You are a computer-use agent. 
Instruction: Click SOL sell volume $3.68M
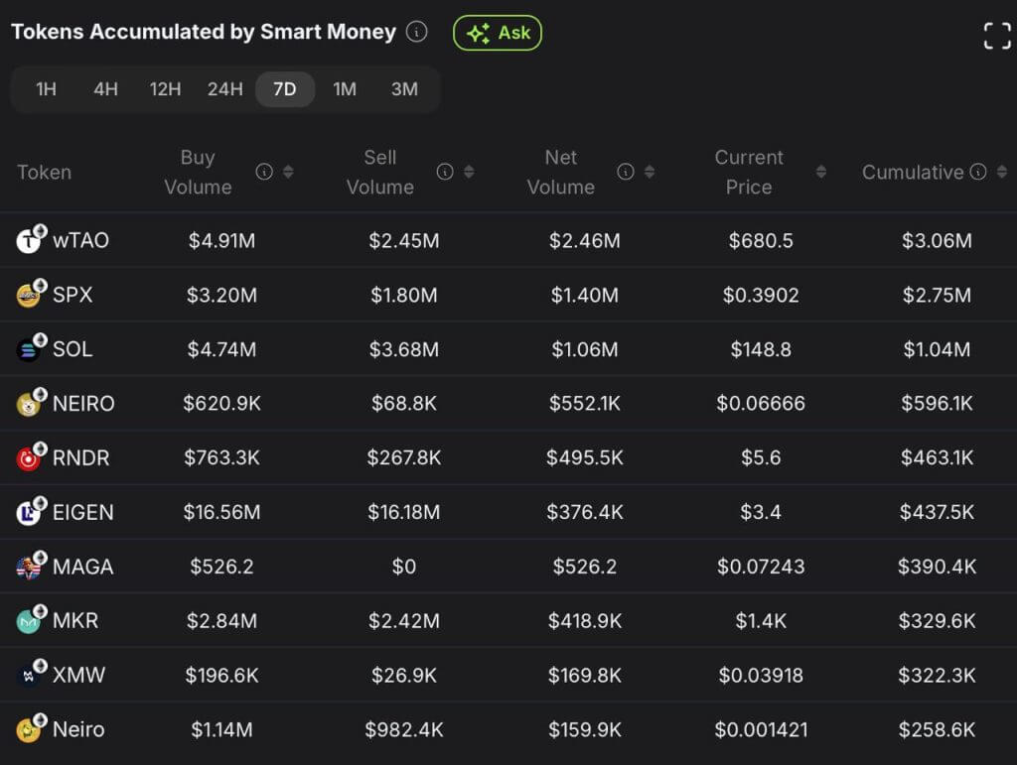coord(404,350)
